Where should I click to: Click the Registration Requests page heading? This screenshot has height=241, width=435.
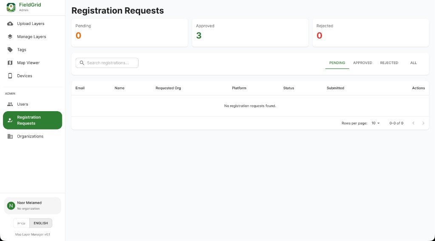[x=118, y=11]
